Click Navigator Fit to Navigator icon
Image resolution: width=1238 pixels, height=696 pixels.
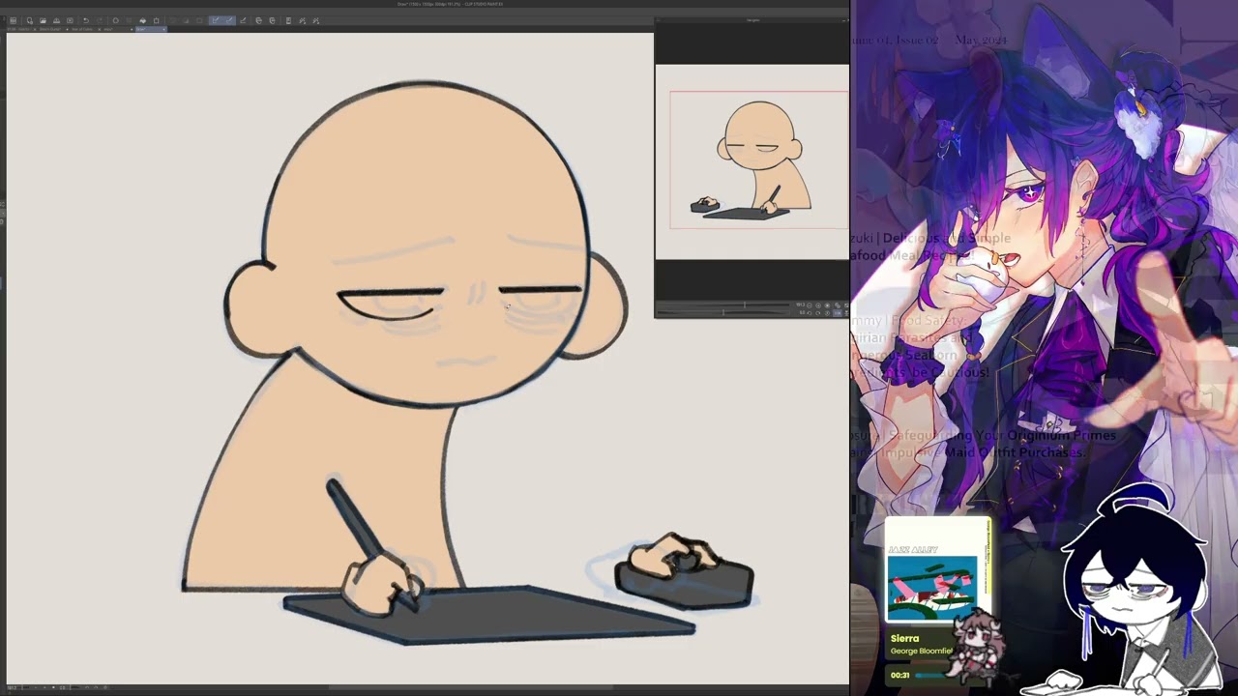(x=838, y=305)
